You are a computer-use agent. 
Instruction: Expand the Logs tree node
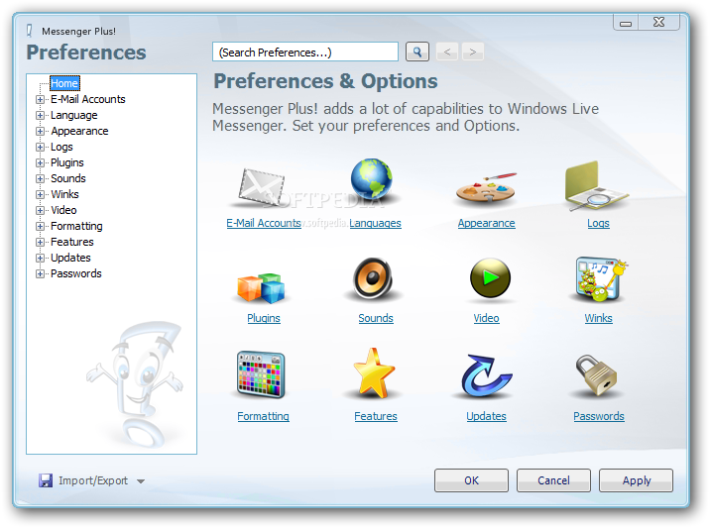tap(41, 147)
